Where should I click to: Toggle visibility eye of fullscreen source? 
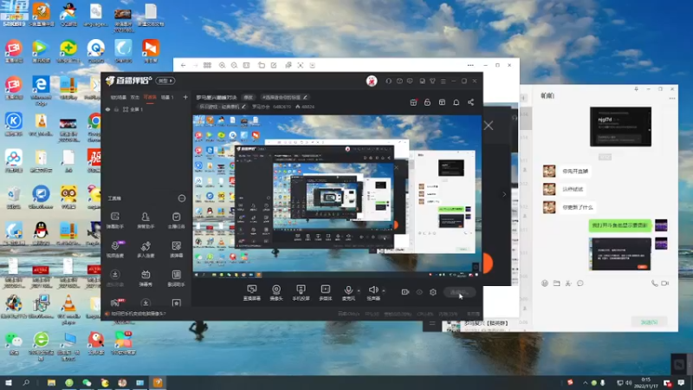(x=107, y=109)
